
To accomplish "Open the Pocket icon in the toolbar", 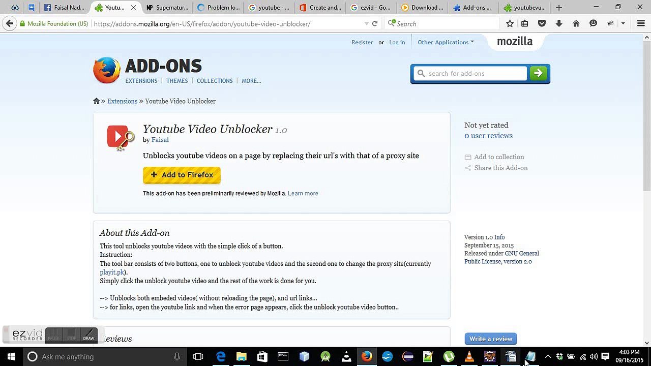I will tap(542, 23).
